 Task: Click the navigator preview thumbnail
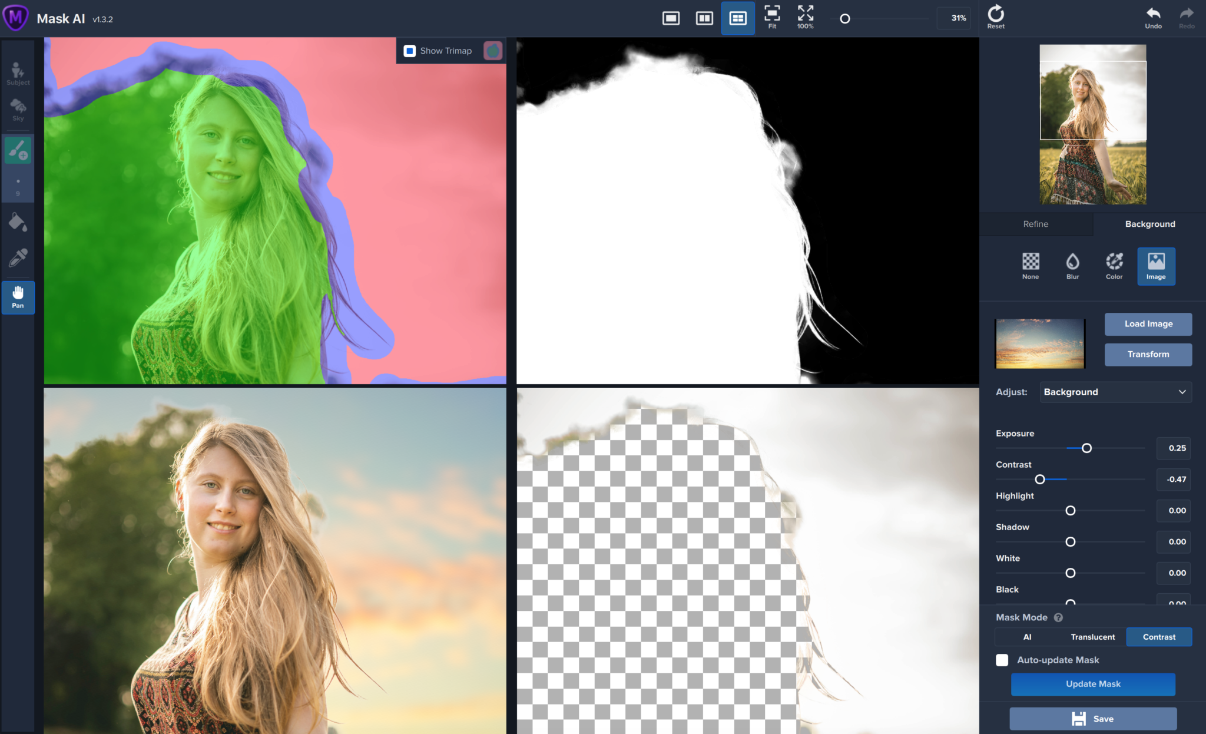pos(1092,124)
